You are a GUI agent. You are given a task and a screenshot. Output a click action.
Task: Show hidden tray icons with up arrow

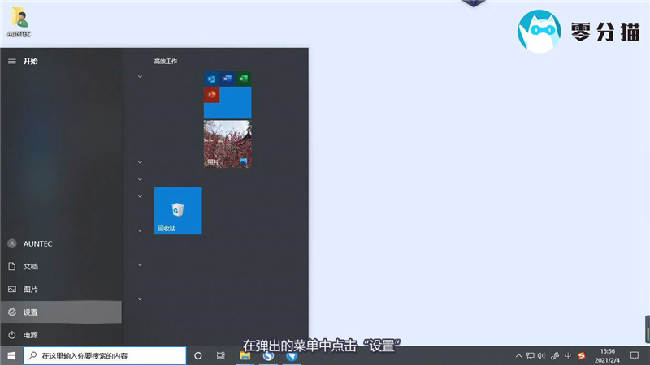tap(518, 355)
